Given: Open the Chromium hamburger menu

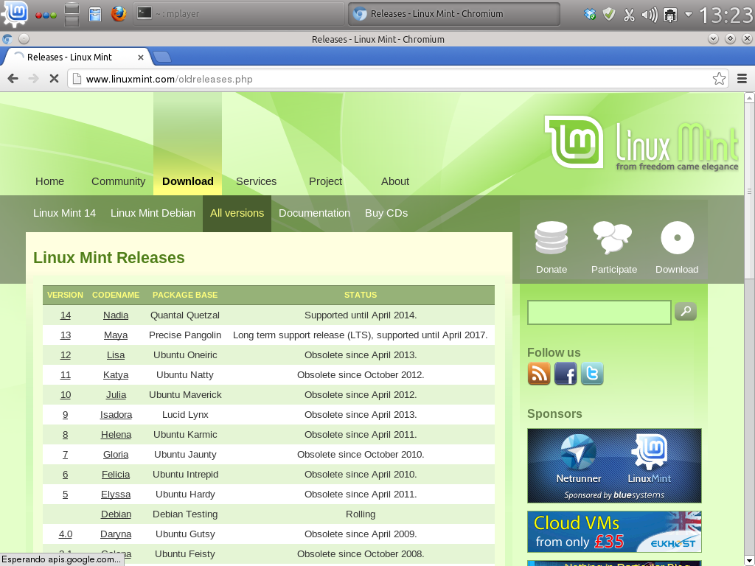Looking at the screenshot, I should point(742,78).
